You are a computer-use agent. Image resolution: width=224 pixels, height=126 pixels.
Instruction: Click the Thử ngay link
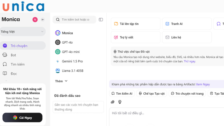(190, 61)
